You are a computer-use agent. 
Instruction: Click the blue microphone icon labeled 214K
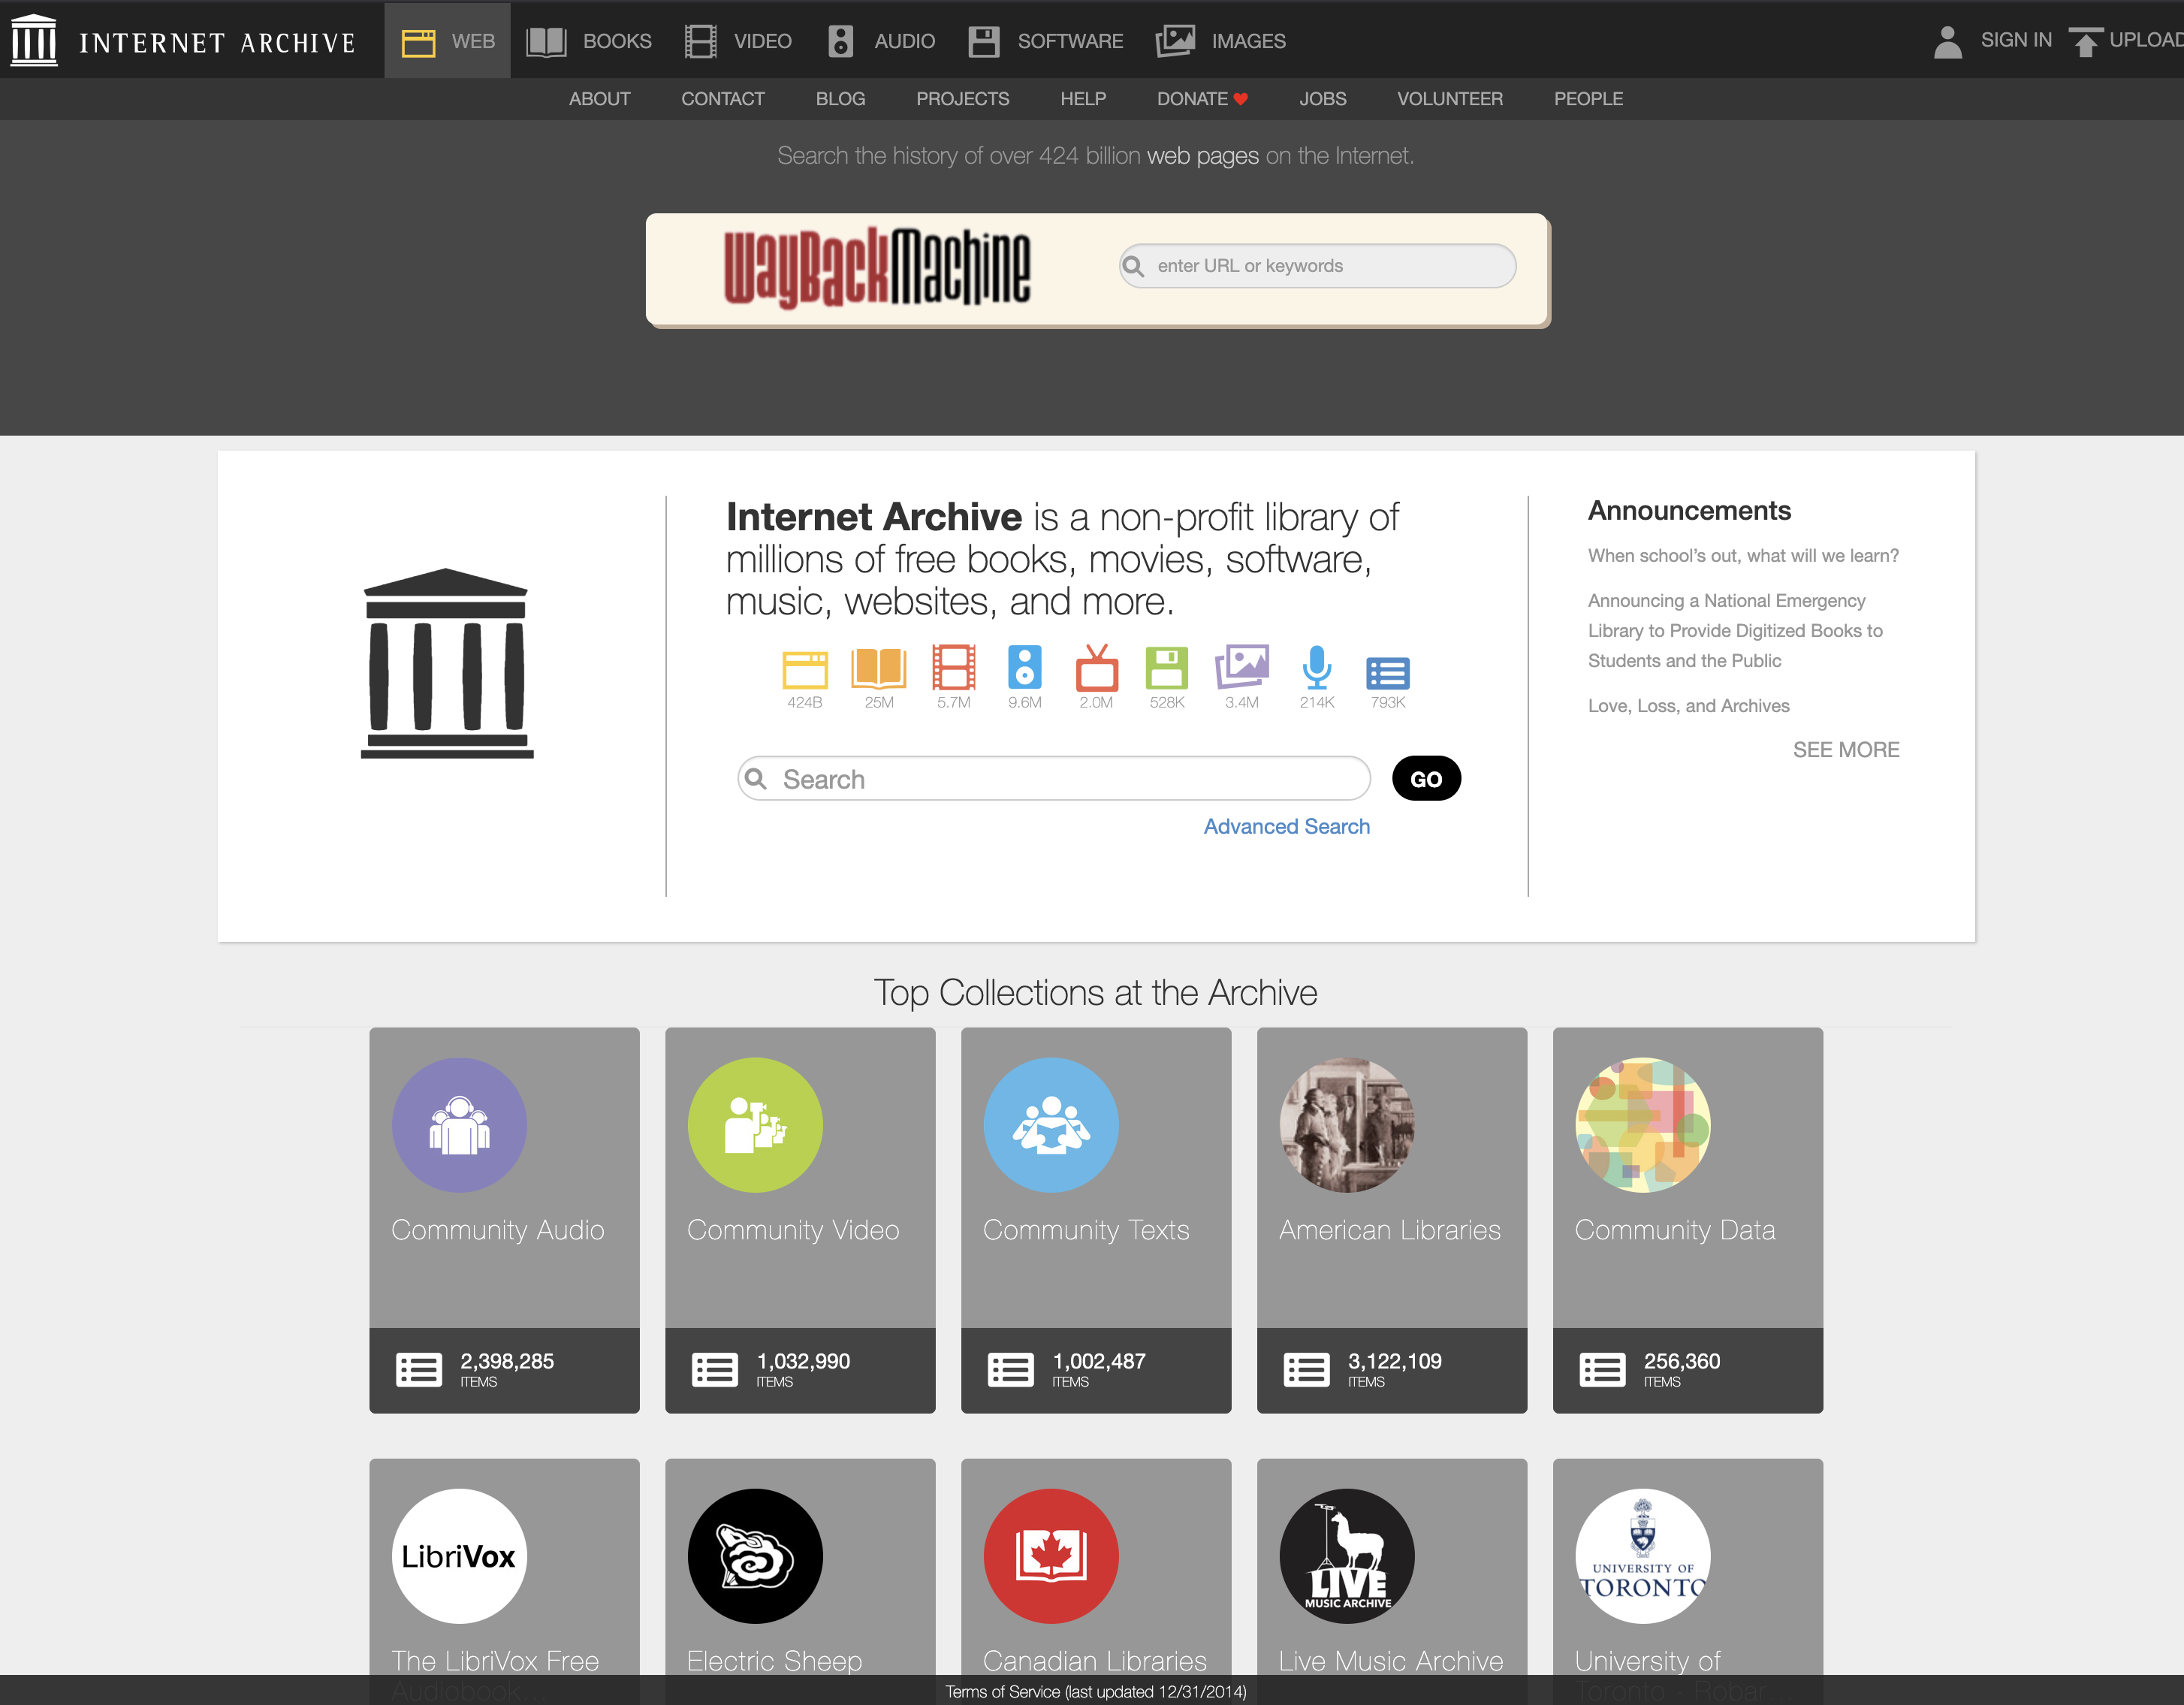(1316, 667)
